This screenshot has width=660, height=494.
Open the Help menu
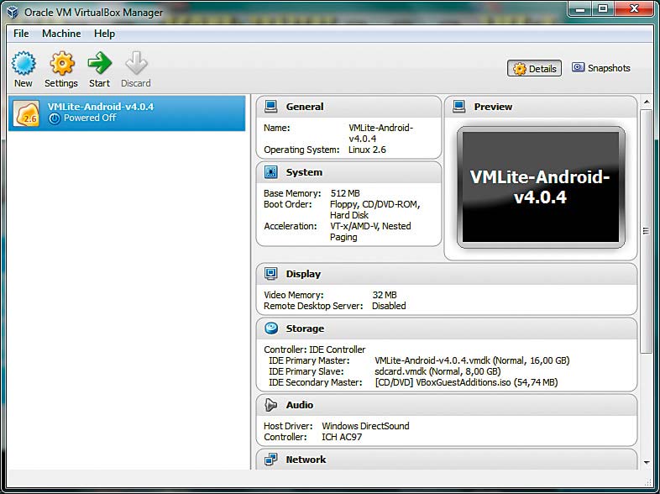(104, 34)
